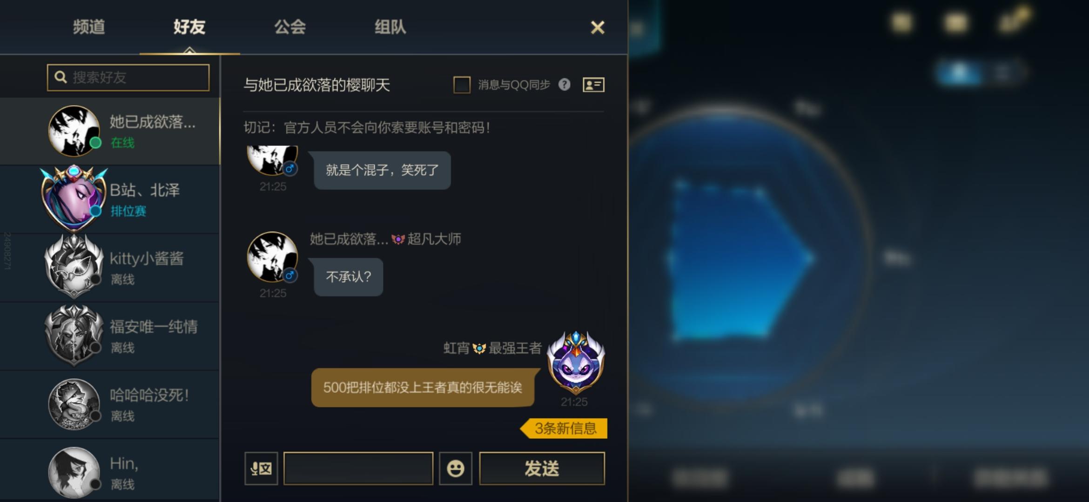Image resolution: width=1089 pixels, height=502 pixels.
Task: Open chat with 福安唯一纯情
Action: pyautogui.click(x=110, y=336)
